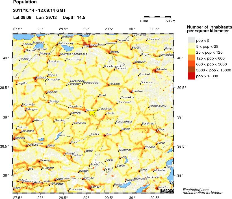This screenshot has width=232, height=199.
Task: Pick the '600 < pop < 3000' orange swatch
Action: (192, 64)
